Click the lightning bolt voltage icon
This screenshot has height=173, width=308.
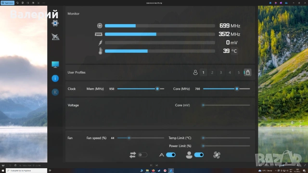[x=101, y=43]
